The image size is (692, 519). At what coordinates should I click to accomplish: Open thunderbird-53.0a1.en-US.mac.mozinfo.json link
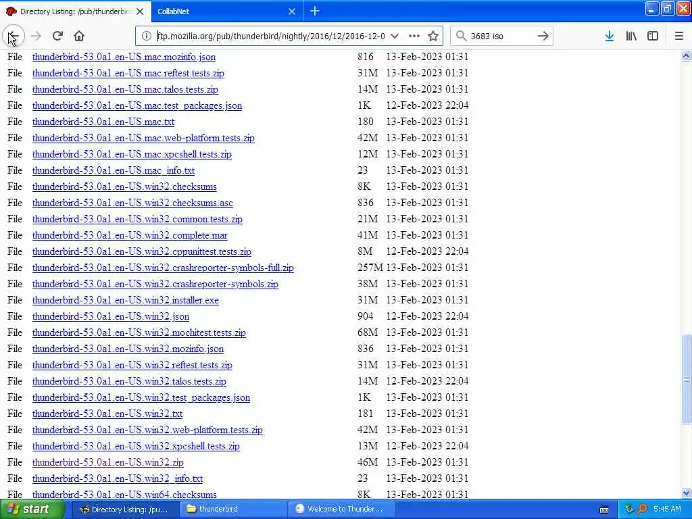click(124, 57)
